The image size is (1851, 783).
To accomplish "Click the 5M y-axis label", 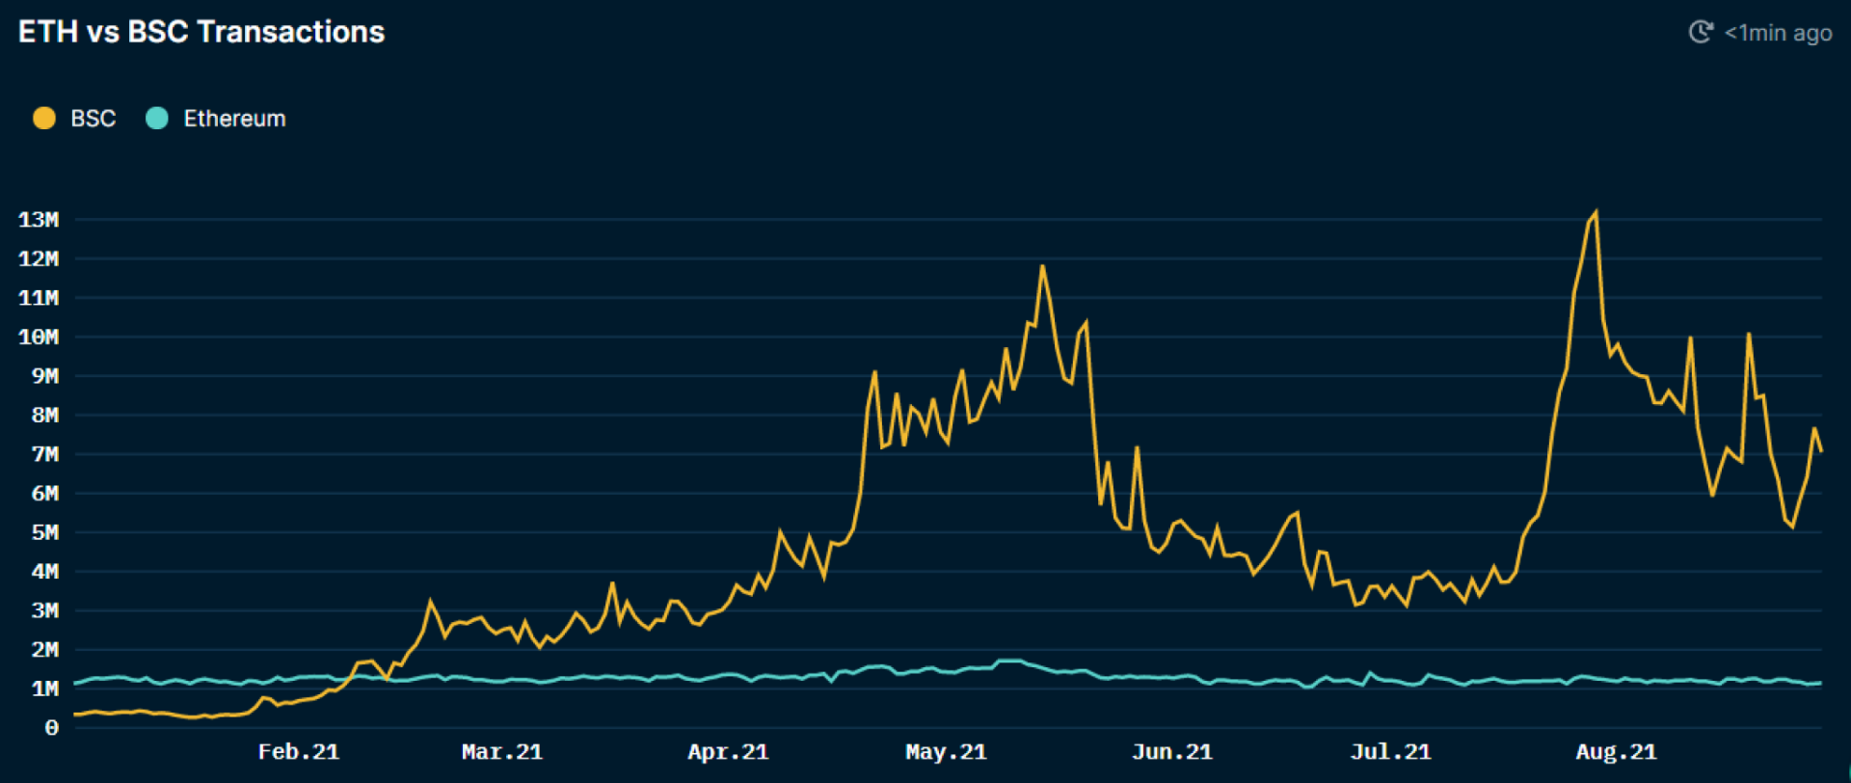I will point(45,532).
